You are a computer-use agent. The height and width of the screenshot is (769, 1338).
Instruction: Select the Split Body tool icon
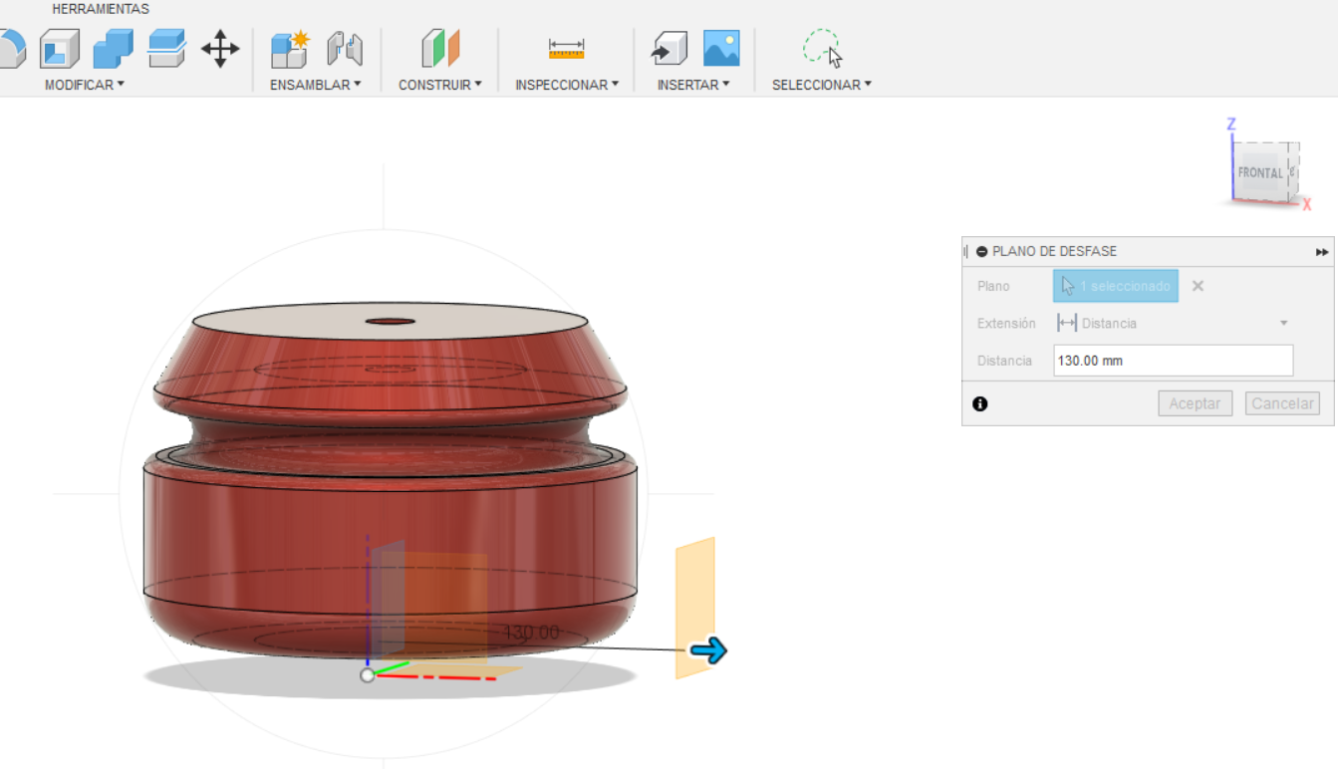[166, 48]
